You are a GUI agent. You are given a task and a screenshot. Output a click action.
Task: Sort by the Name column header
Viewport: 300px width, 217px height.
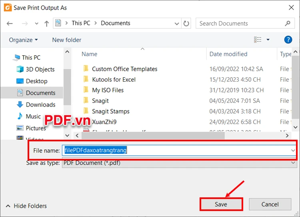click(89, 54)
